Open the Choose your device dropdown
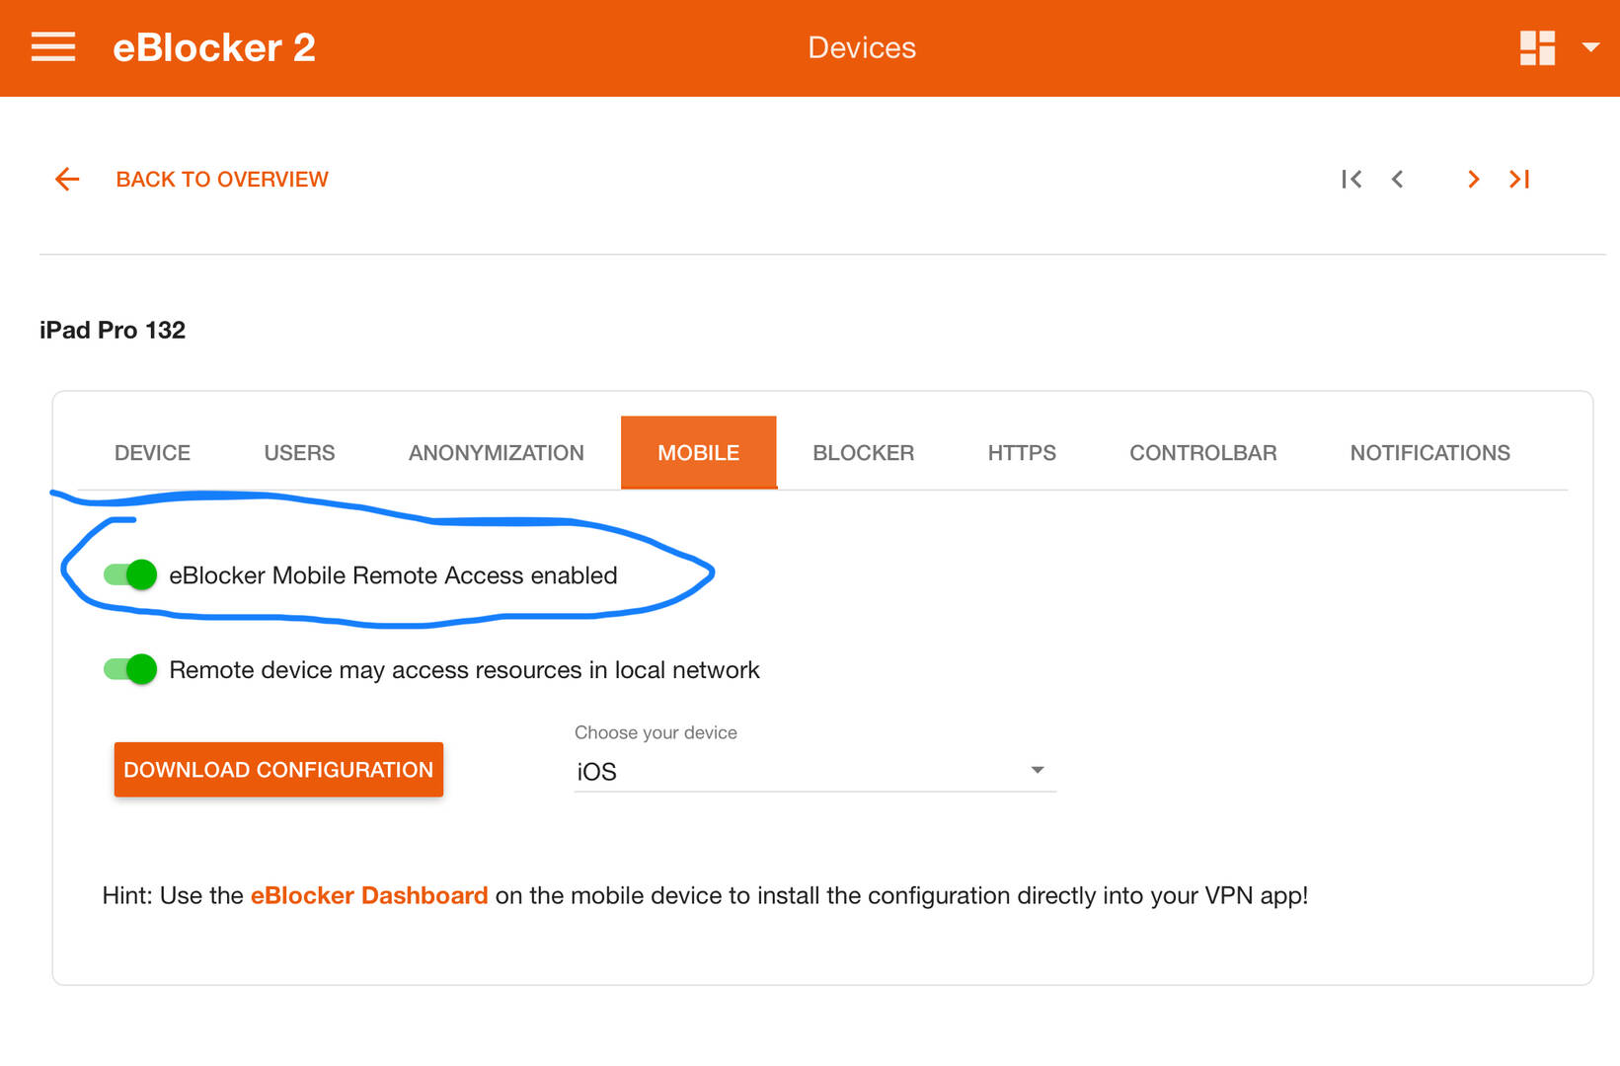Image resolution: width=1620 pixels, height=1066 pixels. pyautogui.click(x=814, y=771)
